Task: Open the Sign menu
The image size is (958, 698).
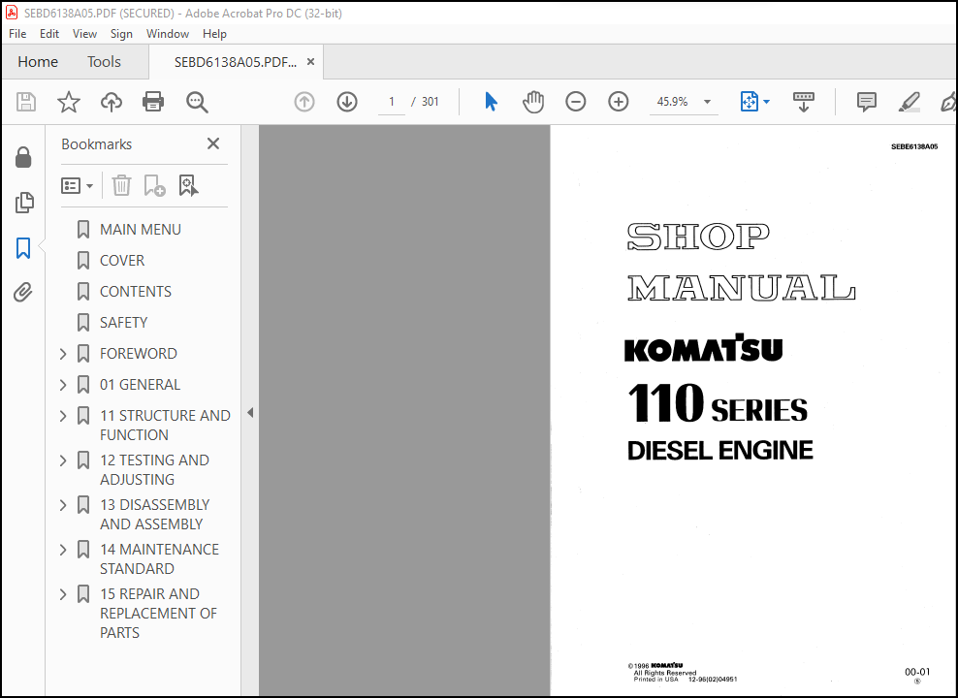Action: click(x=121, y=34)
